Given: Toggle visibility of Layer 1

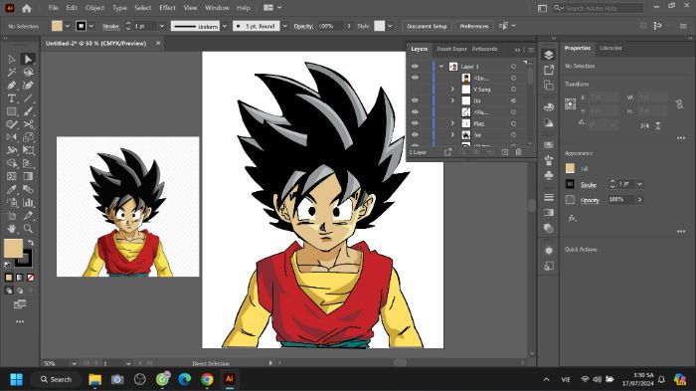Looking at the screenshot, I should pyautogui.click(x=415, y=67).
